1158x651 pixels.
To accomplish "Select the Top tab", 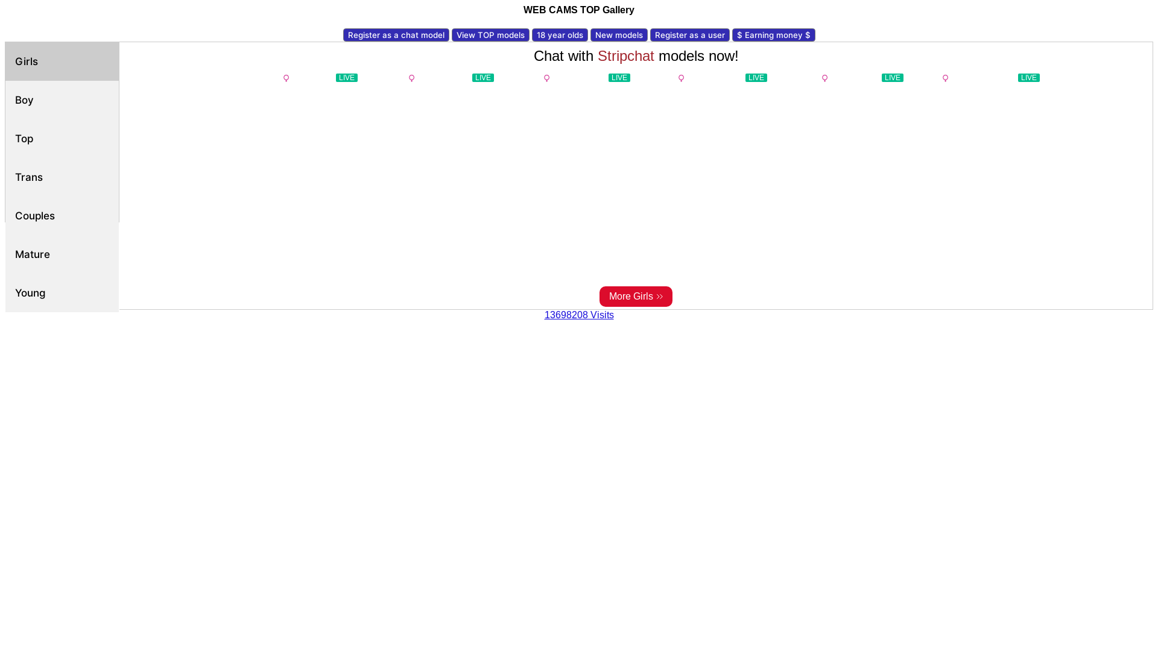I will (62, 139).
